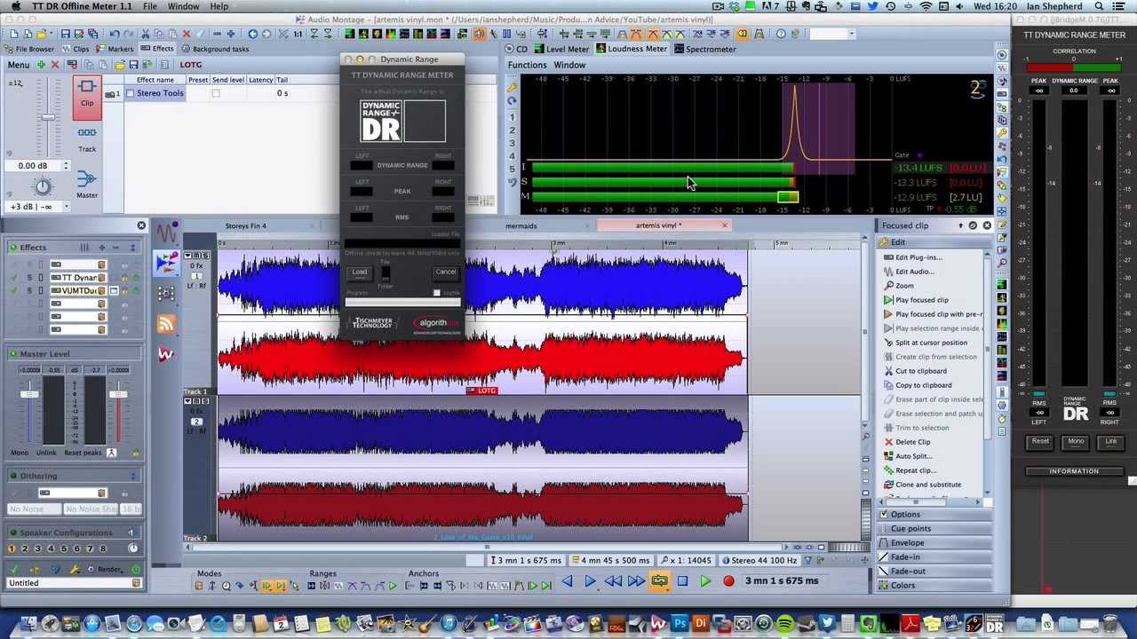The height and width of the screenshot is (639, 1137).
Task: Click the orange RSS feed icon
Action: point(166,324)
